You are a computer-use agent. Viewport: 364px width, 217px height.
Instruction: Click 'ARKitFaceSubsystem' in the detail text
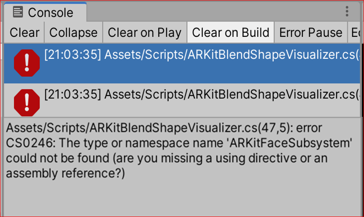(290, 143)
